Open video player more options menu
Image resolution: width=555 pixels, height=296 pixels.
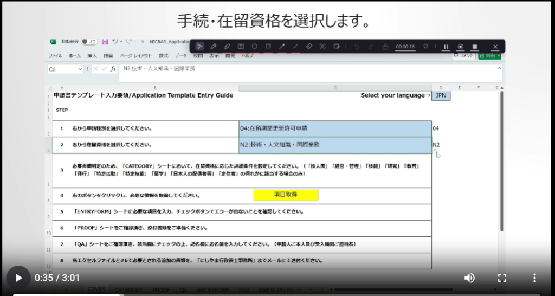[534, 278]
